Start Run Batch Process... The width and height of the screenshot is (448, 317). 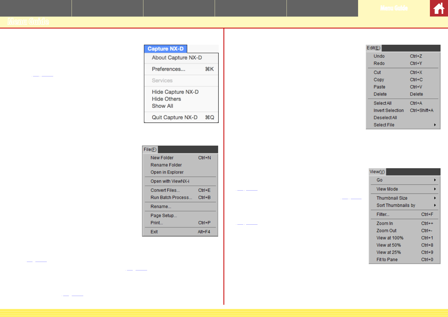(180, 197)
